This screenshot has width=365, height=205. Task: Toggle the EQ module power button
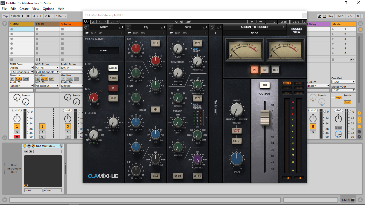[x=128, y=27]
